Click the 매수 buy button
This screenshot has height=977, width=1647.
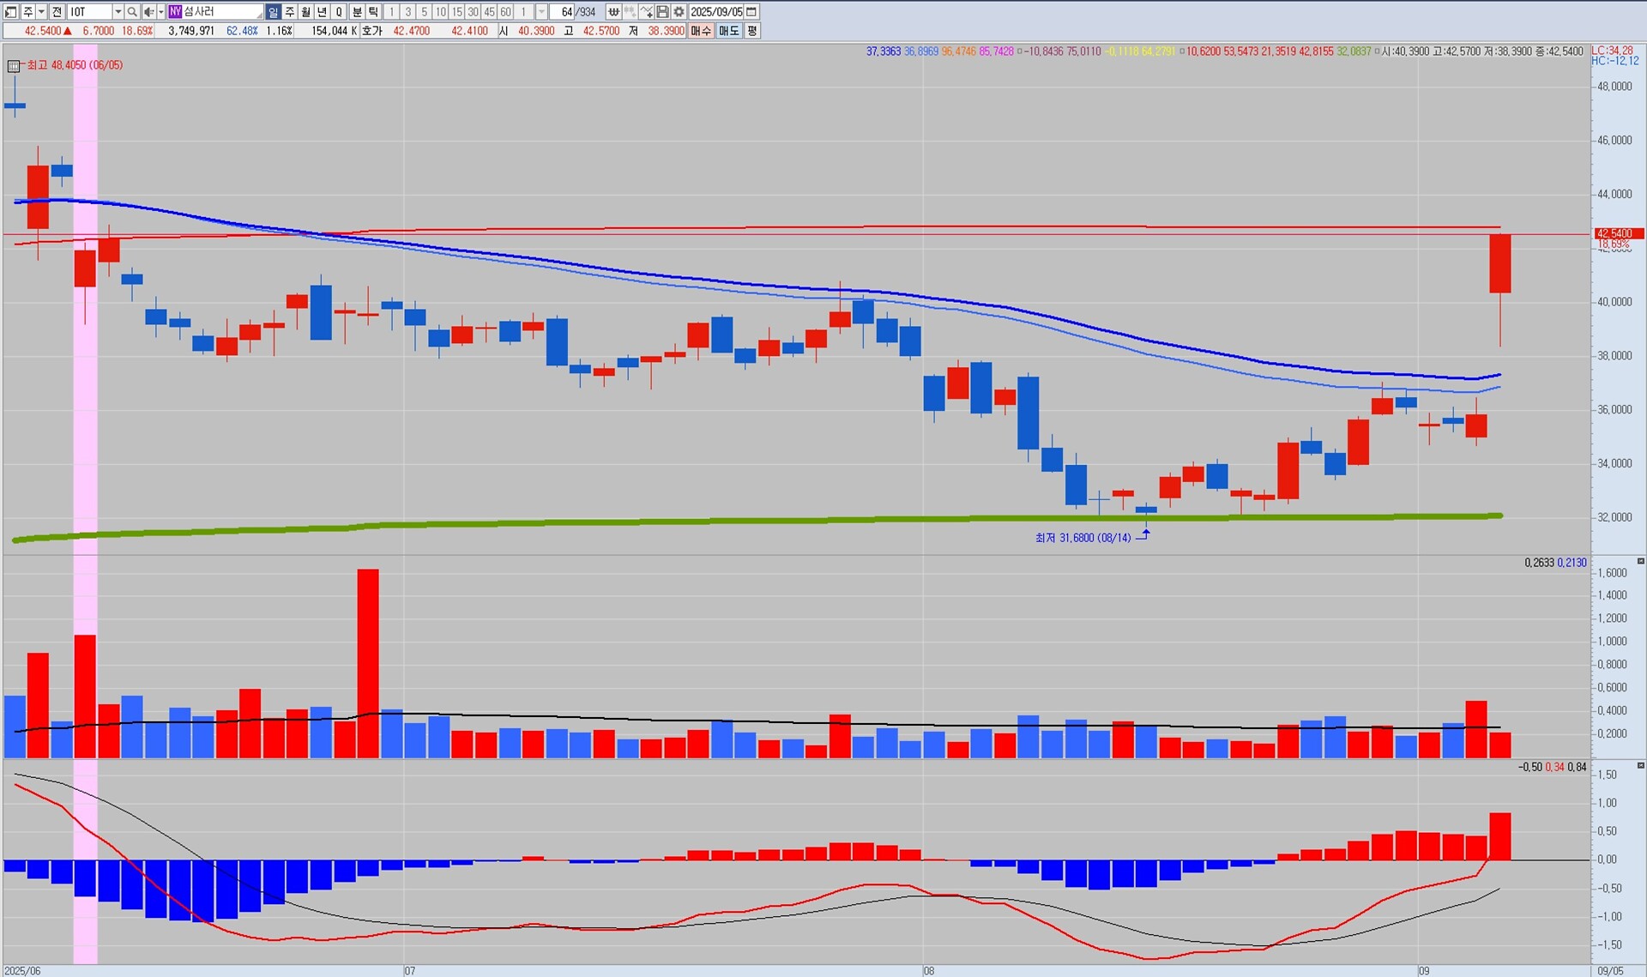(701, 31)
